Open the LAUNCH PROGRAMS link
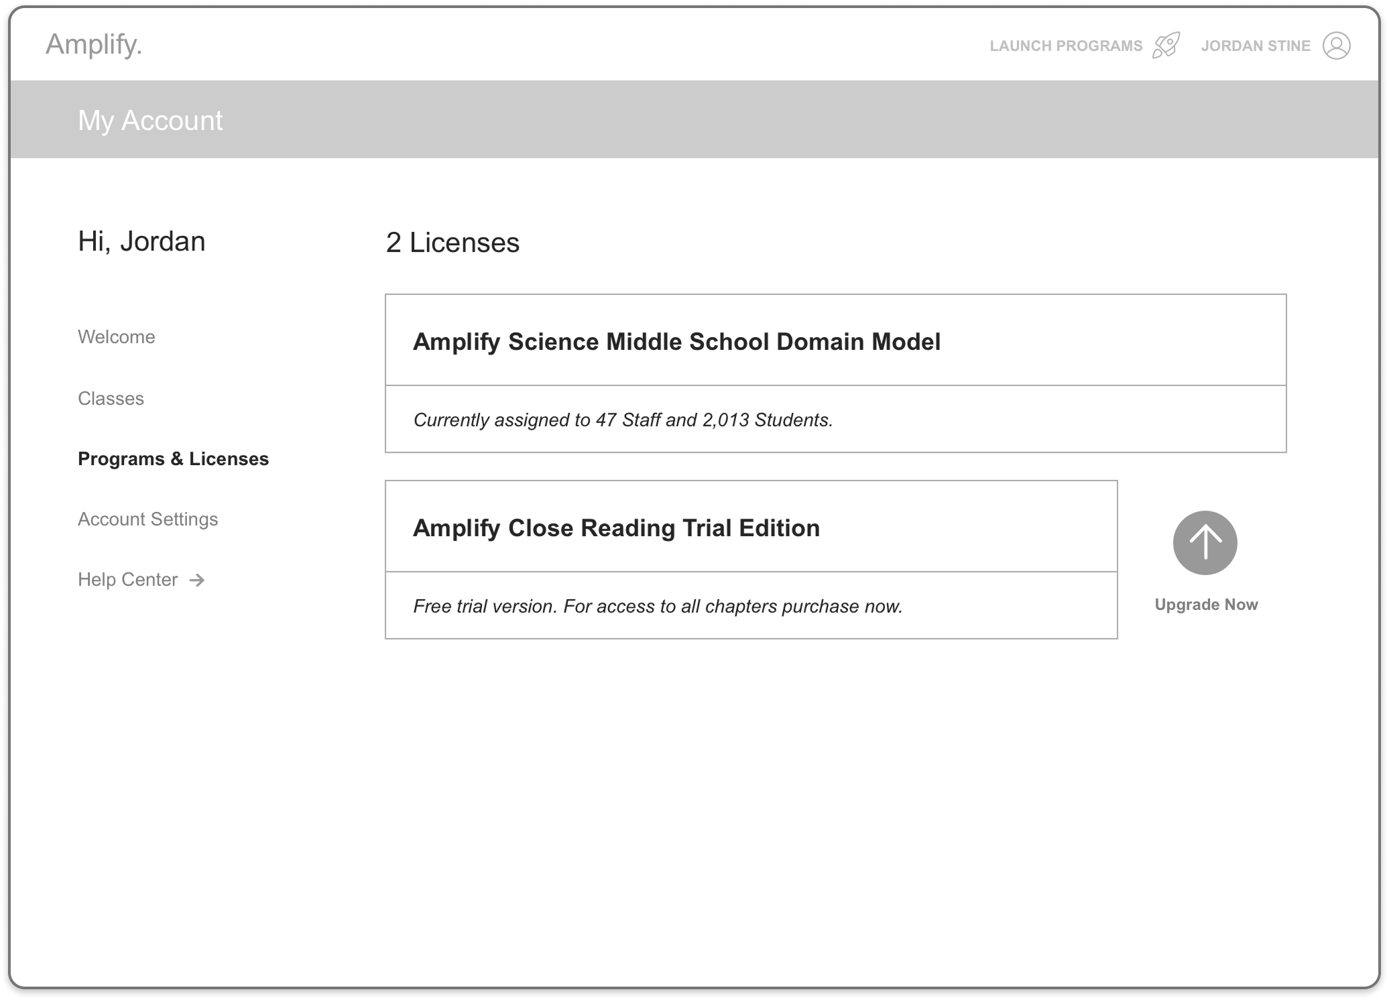 pyautogui.click(x=1066, y=46)
